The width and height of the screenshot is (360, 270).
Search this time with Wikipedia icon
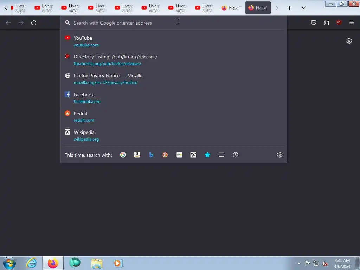(x=193, y=155)
